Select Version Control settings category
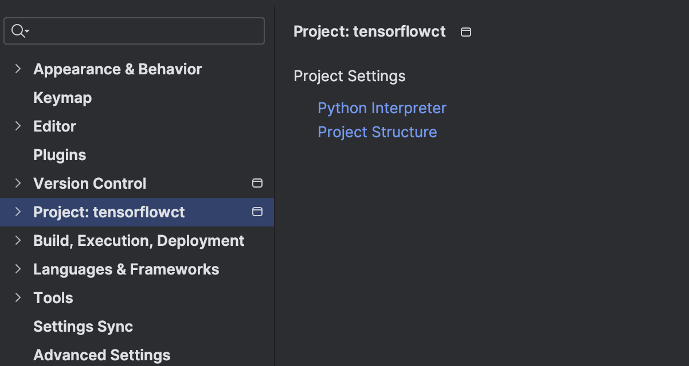Screen dimensions: 689x366 click(x=90, y=184)
